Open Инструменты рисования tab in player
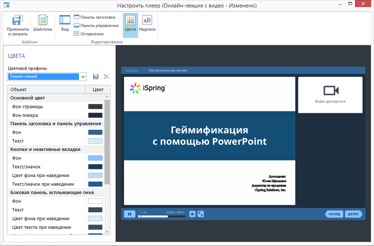Viewport: 374px width, 246px height. click(168, 71)
